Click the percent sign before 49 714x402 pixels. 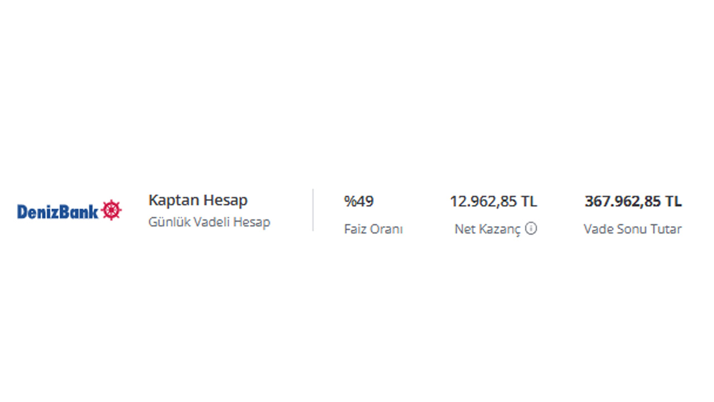[x=350, y=201]
